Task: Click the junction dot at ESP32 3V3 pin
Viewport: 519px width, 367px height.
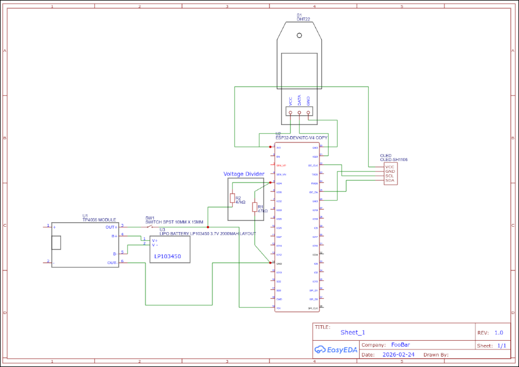Action: point(270,147)
